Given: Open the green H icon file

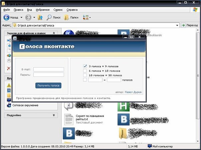Looking at the screenshot, I should coord(123,106).
